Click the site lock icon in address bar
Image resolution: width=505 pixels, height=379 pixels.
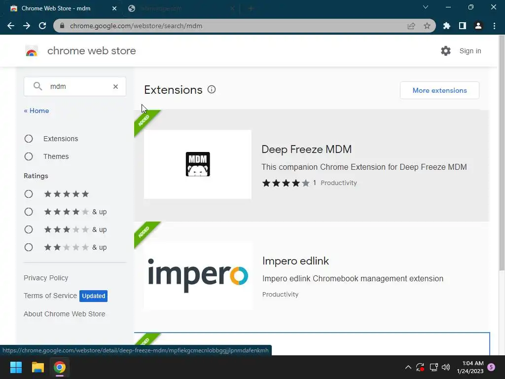coord(62,26)
